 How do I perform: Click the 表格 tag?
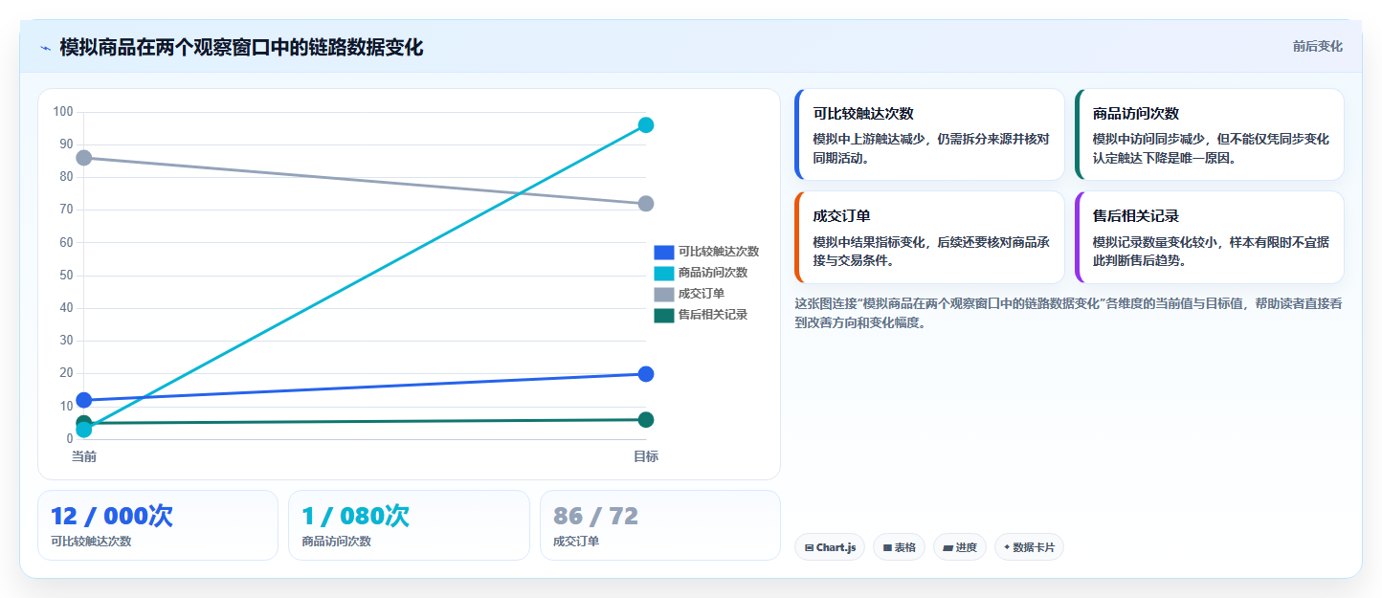click(899, 547)
